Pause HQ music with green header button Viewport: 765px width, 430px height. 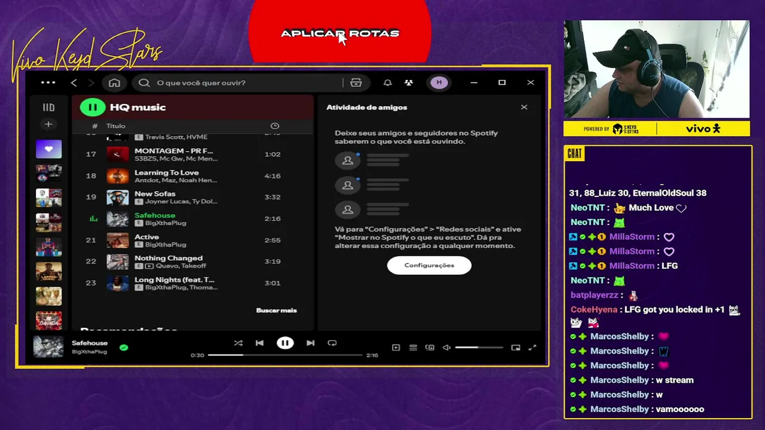[x=93, y=107]
